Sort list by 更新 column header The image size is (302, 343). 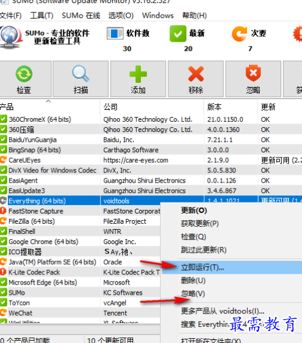(x=280, y=107)
